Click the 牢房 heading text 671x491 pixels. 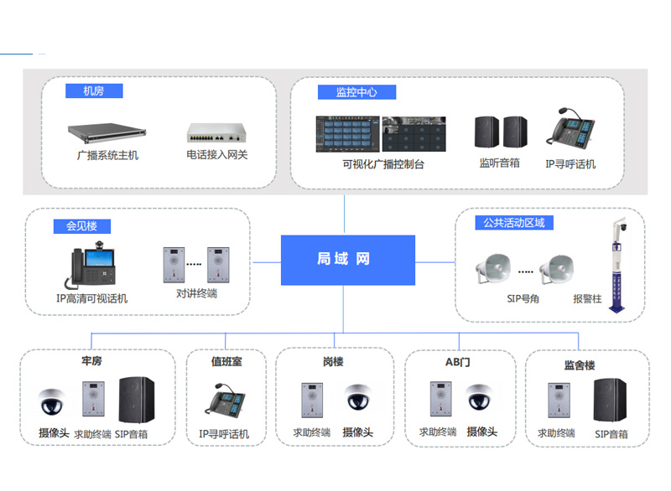click(91, 361)
